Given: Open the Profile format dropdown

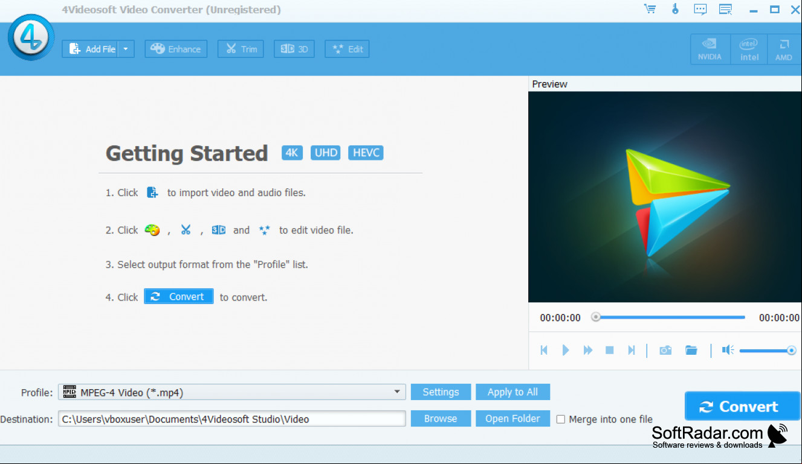Looking at the screenshot, I should click(x=232, y=392).
